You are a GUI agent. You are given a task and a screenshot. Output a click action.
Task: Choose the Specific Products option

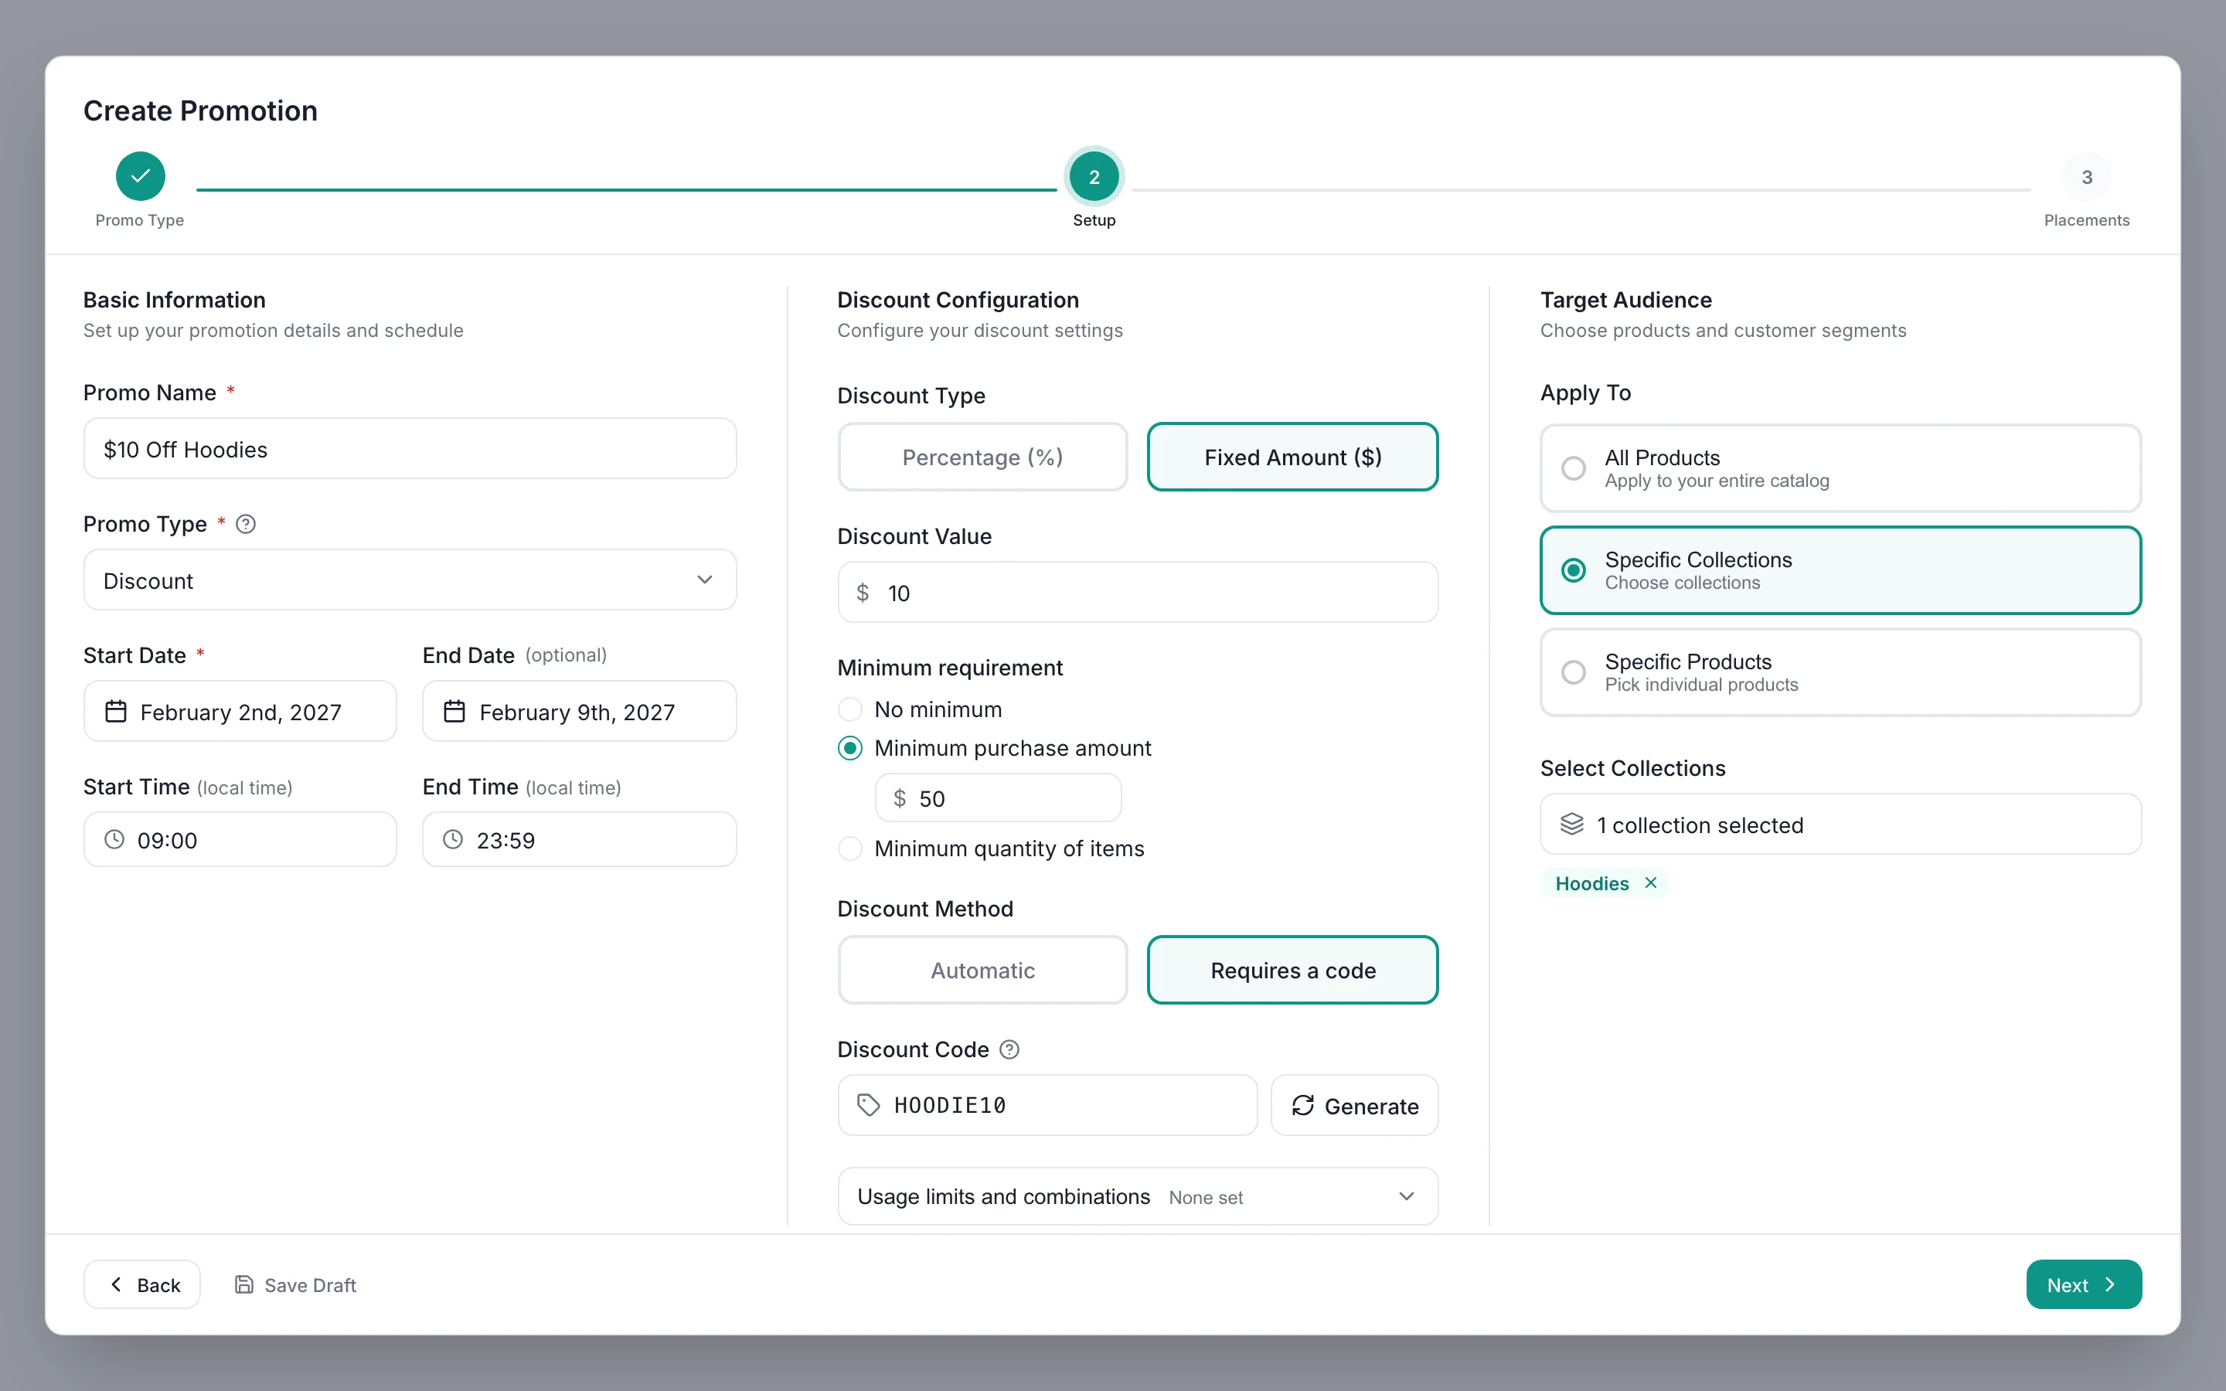pyautogui.click(x=1840, y=672)
